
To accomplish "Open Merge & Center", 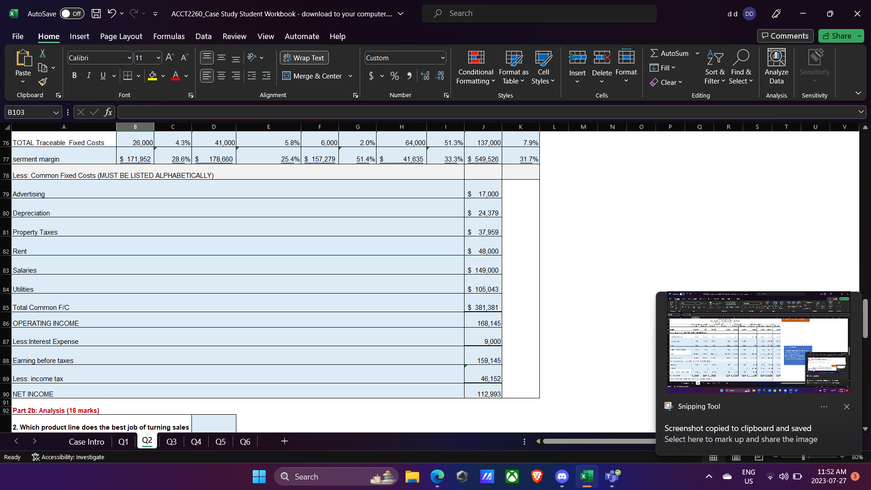I will [x=312, y=76].
